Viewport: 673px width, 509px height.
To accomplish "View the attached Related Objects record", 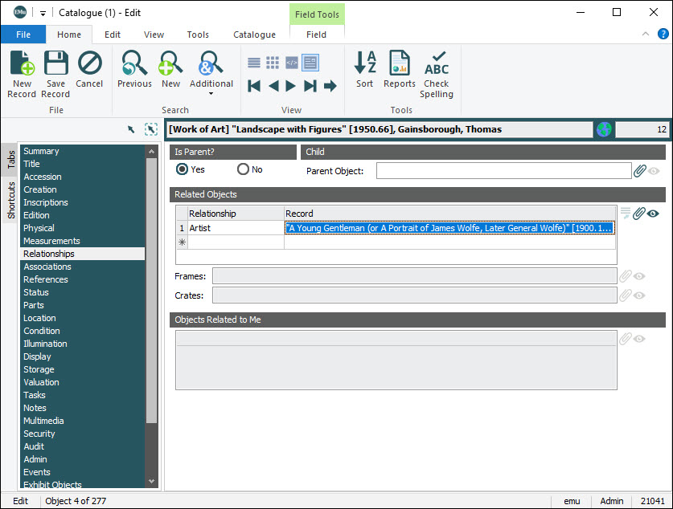I will click(654, 214).
